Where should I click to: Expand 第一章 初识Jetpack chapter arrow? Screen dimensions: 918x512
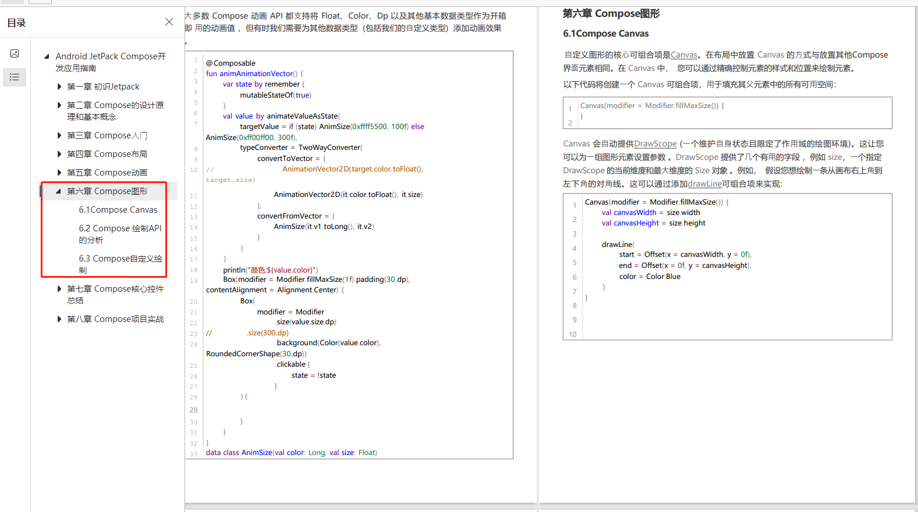click(x=59, y=87)
